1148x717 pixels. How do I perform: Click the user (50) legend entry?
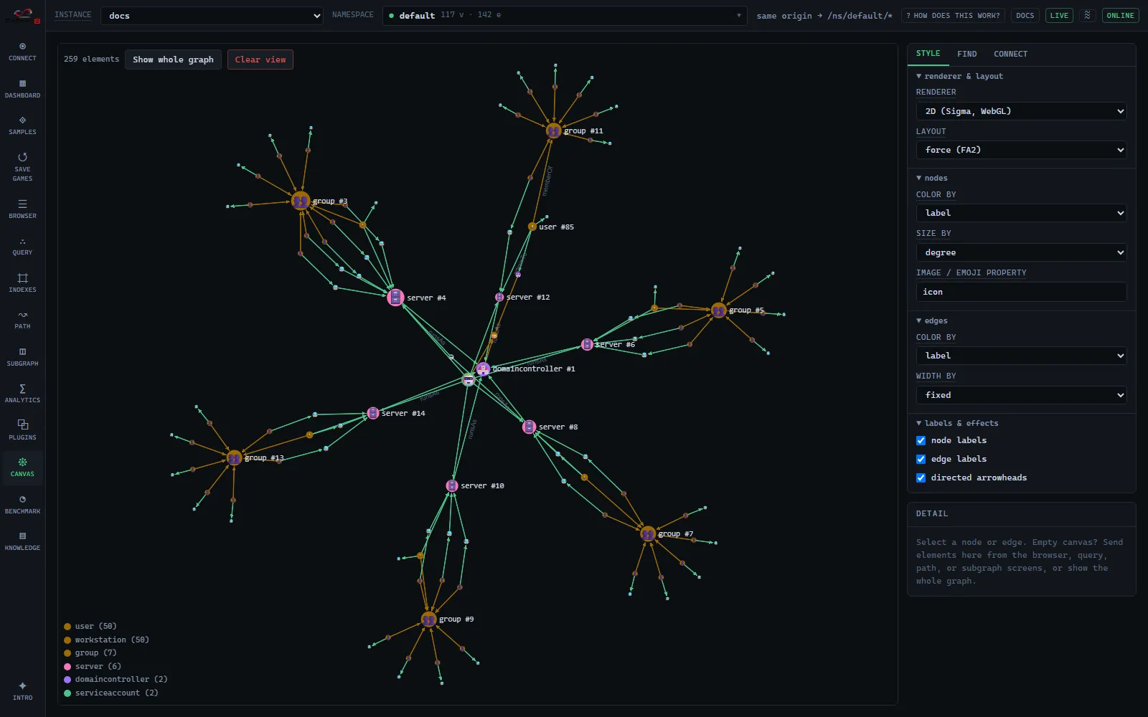coord(90,626)
